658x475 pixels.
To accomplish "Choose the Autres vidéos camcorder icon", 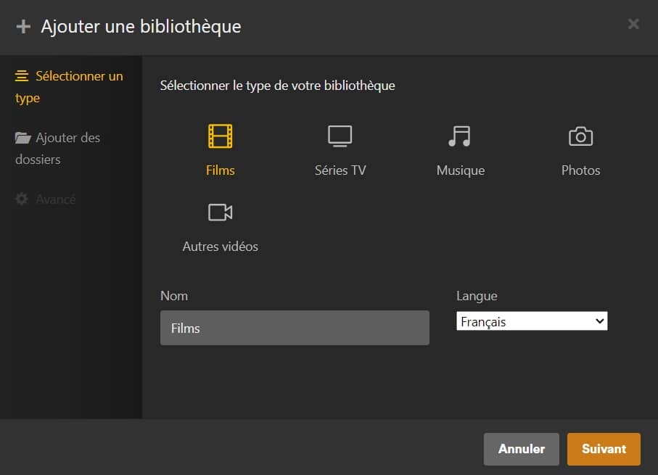I will click(x=220, y=212).
